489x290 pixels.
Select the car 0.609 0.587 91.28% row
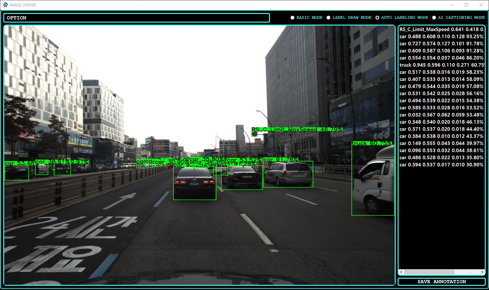[x=442, y=51]
